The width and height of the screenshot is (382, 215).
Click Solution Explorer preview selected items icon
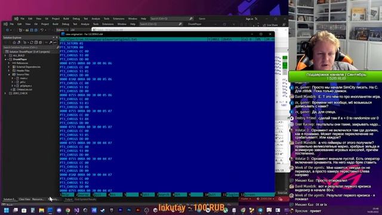click(55, 42)
